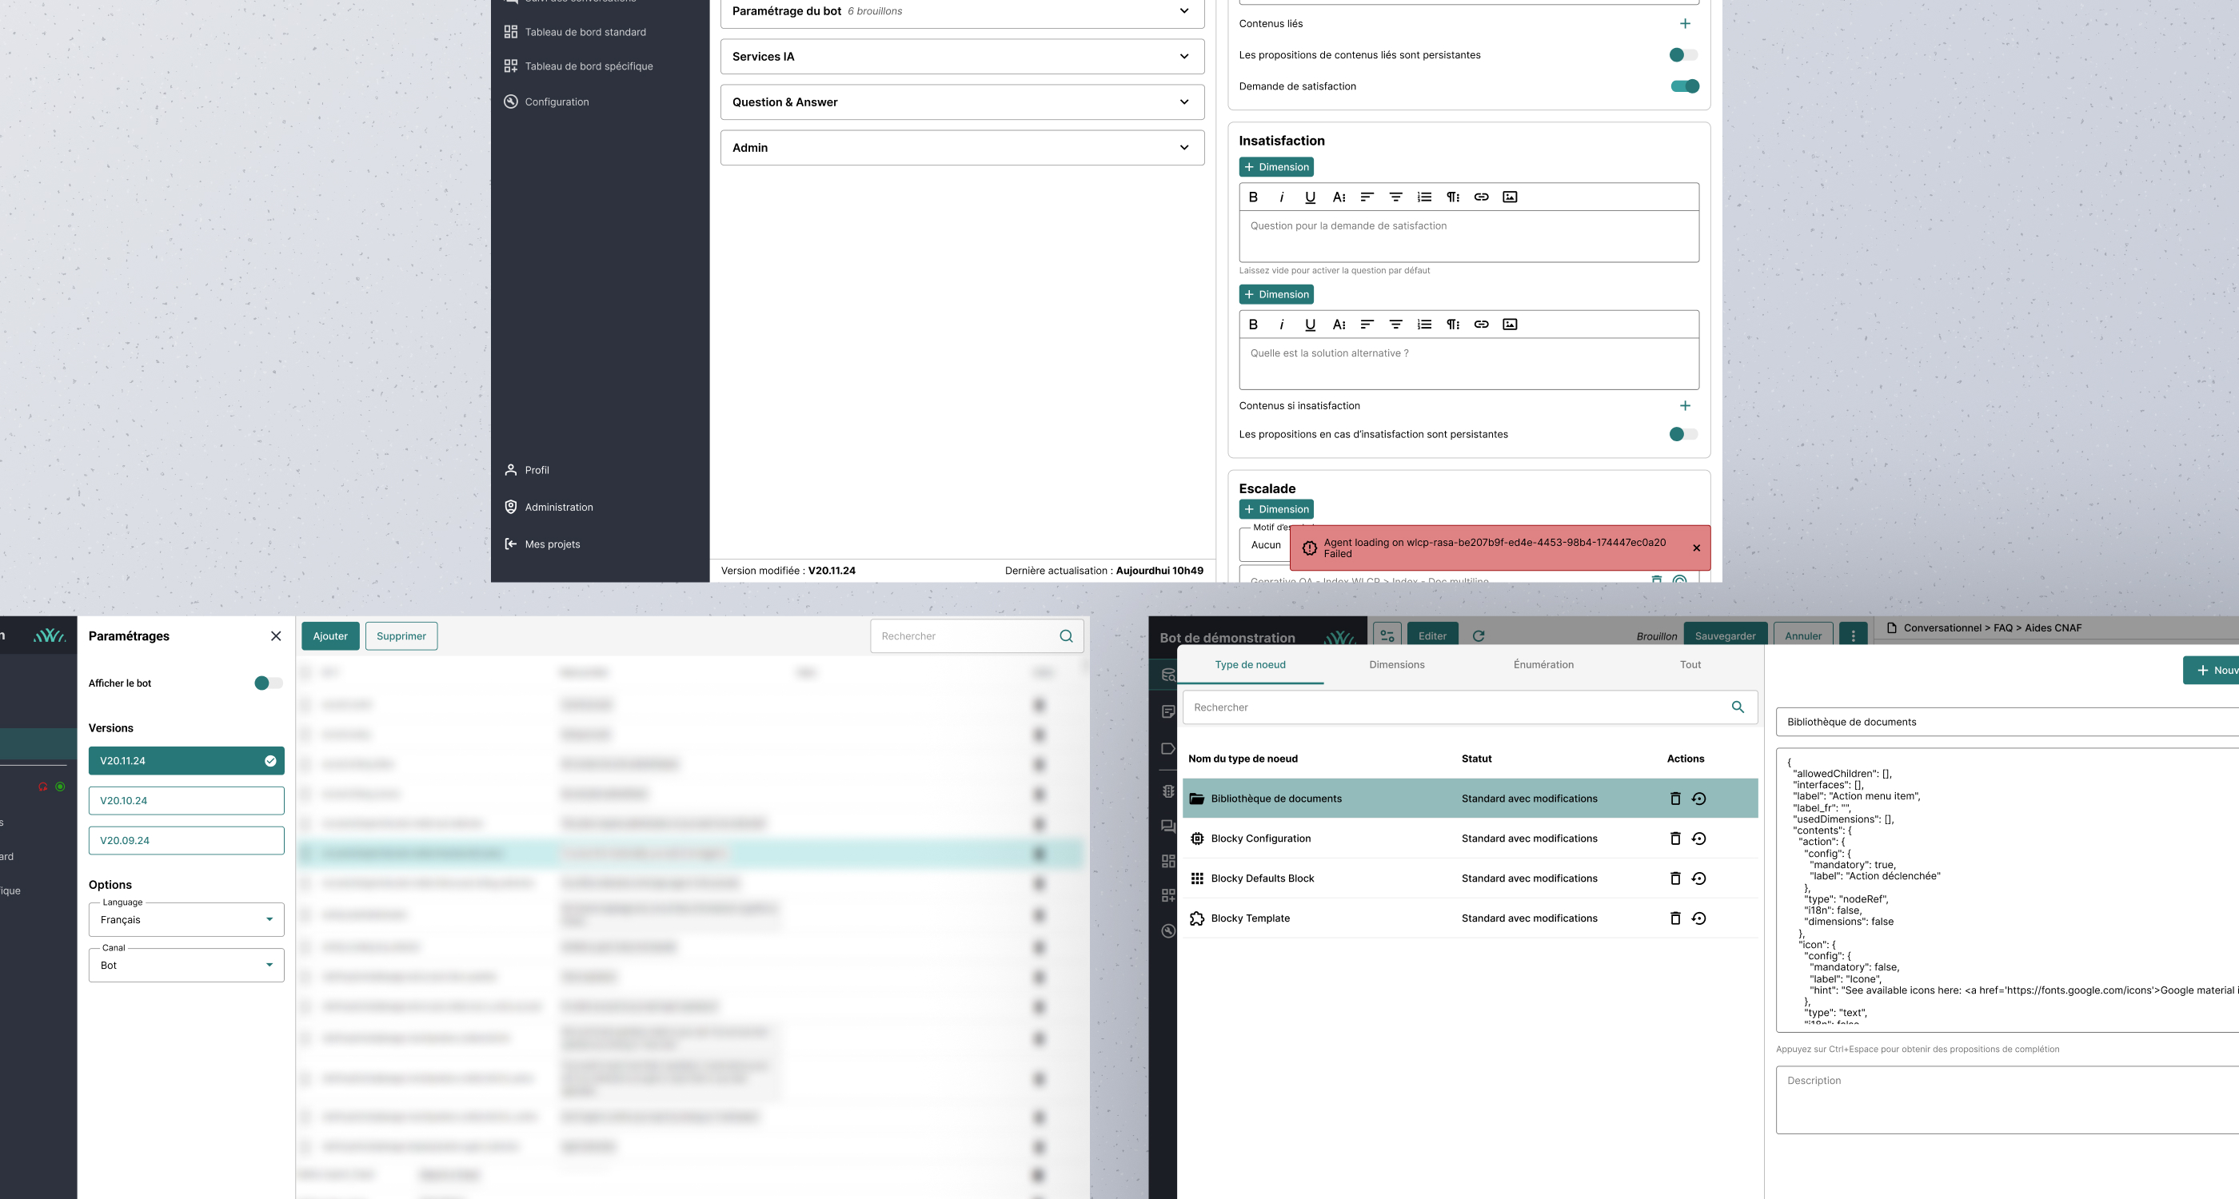
Task: Click the Annuler button
Action: [x=1802, y=635]
